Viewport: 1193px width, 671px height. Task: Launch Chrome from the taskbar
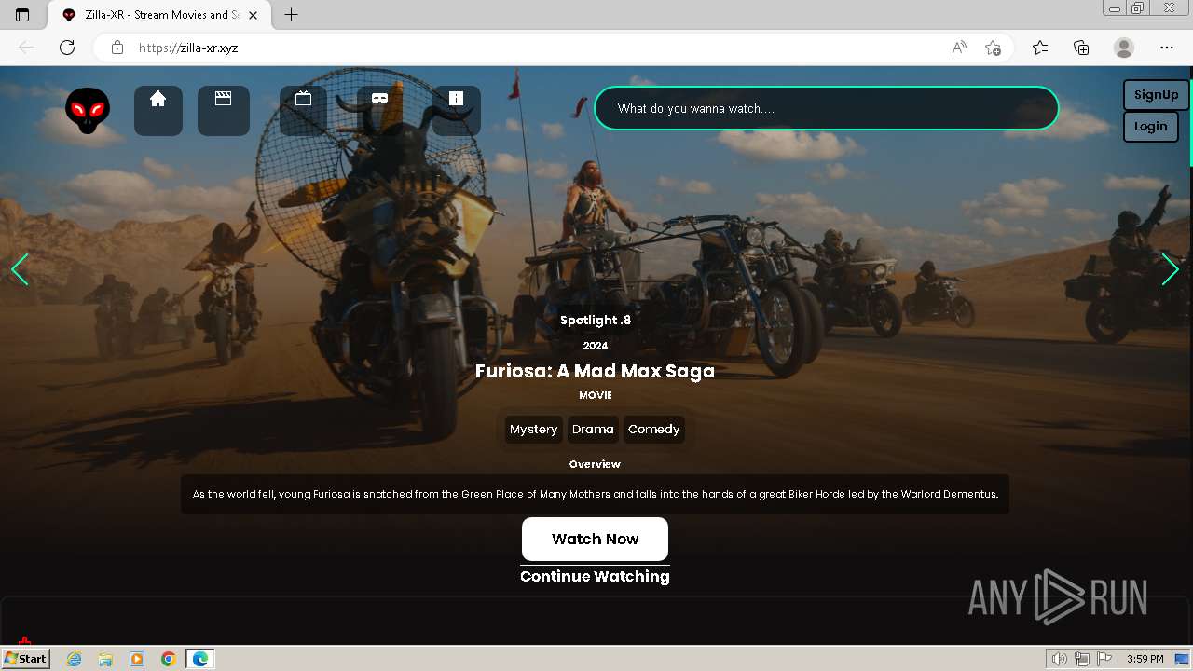[169, 659]
